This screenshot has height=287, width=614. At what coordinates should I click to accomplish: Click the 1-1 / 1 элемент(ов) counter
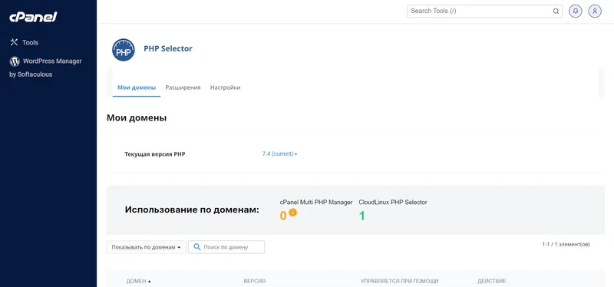566,244
